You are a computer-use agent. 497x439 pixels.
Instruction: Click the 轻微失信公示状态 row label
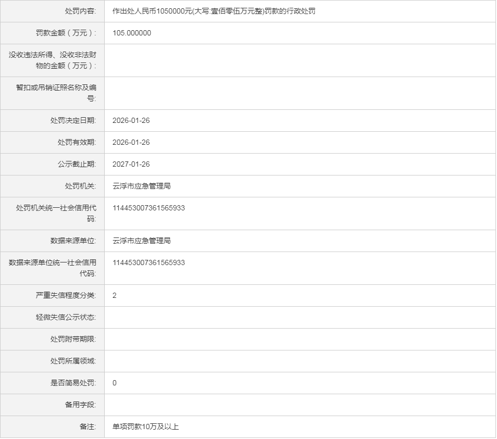(x=66, y=317)
